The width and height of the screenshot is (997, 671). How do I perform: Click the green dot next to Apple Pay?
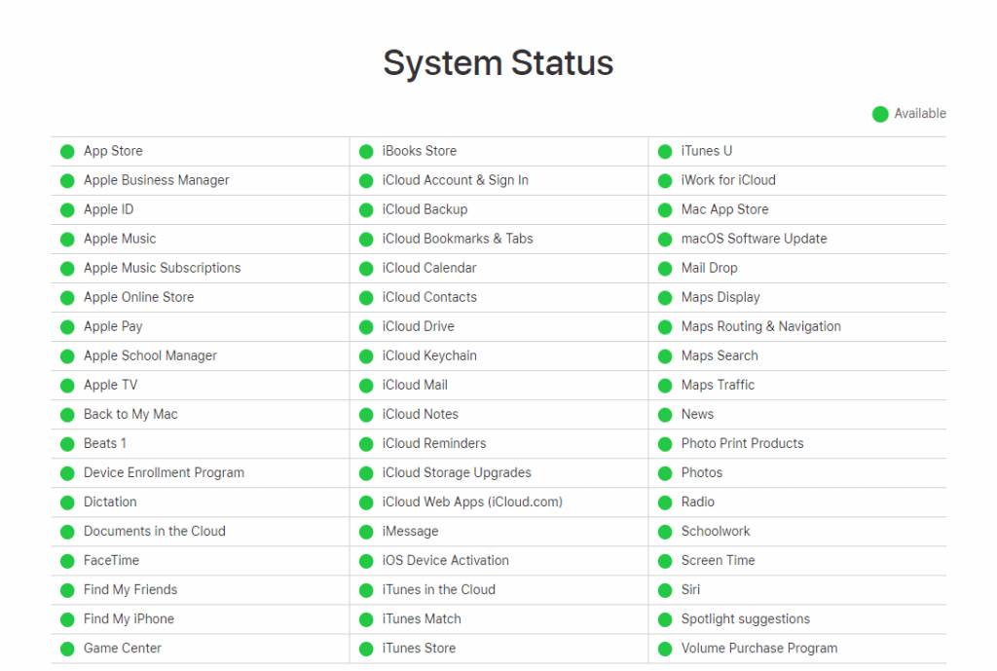coord(67,327)
